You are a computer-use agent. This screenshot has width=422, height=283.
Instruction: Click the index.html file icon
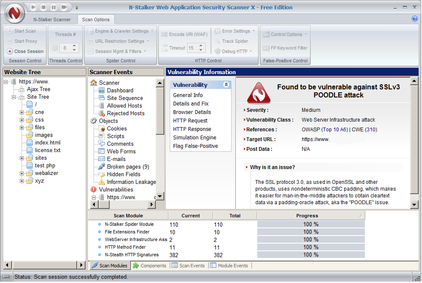30,142
